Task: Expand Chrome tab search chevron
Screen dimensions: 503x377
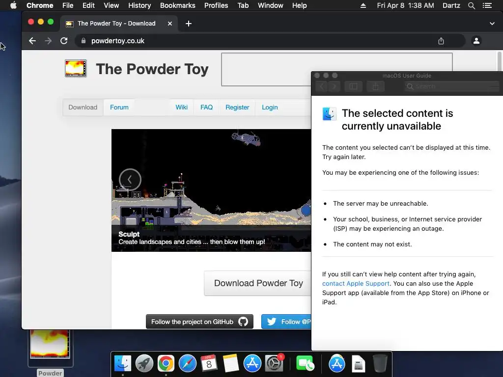Action: (492, 24)
